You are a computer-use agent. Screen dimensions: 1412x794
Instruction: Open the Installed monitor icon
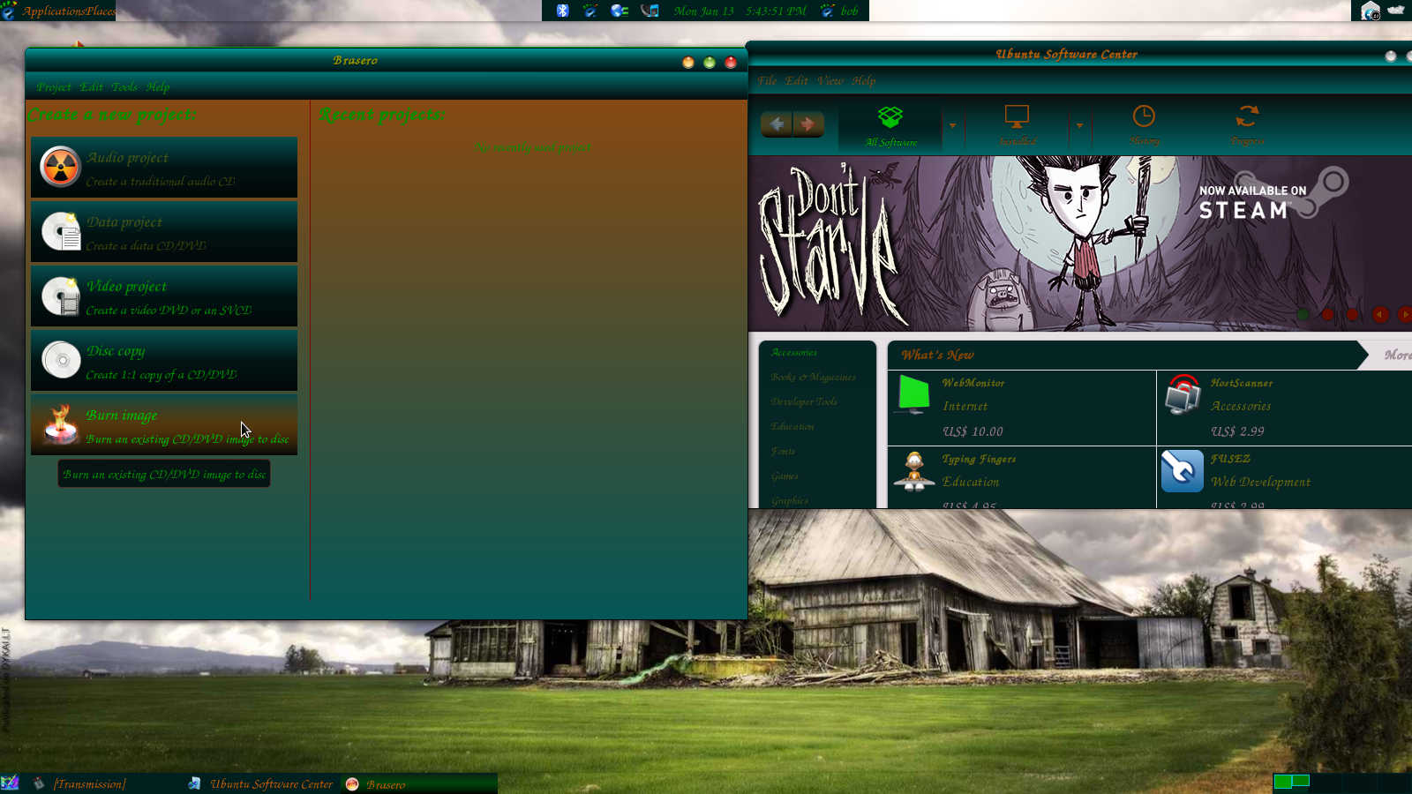tap(1017, 116)
